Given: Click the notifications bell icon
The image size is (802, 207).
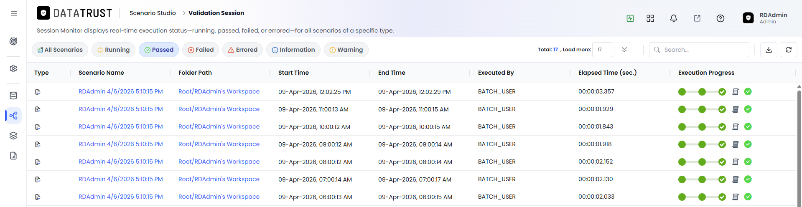Looking at the screenshot, I should coord(674,18).
